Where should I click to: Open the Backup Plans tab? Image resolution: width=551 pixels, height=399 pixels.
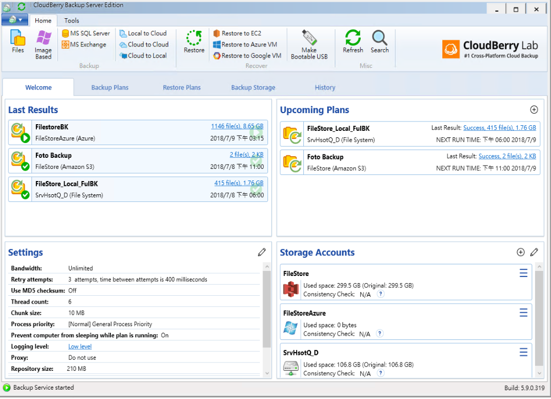tap(110, 88)
